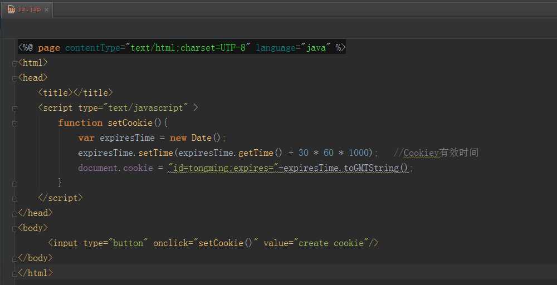Click the 'input' tag name
Viewport: 557px width, 285px height.
65,243
